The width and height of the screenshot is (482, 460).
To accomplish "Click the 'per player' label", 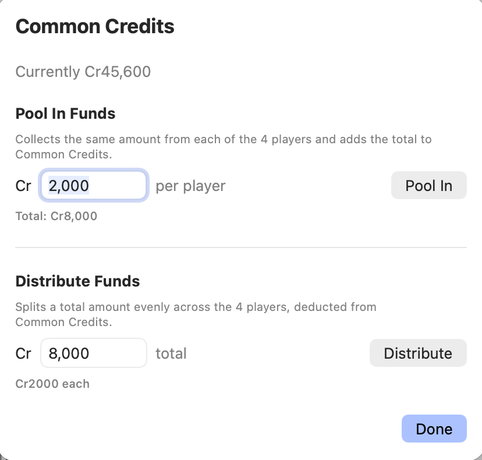I will (x=190, y=186).
